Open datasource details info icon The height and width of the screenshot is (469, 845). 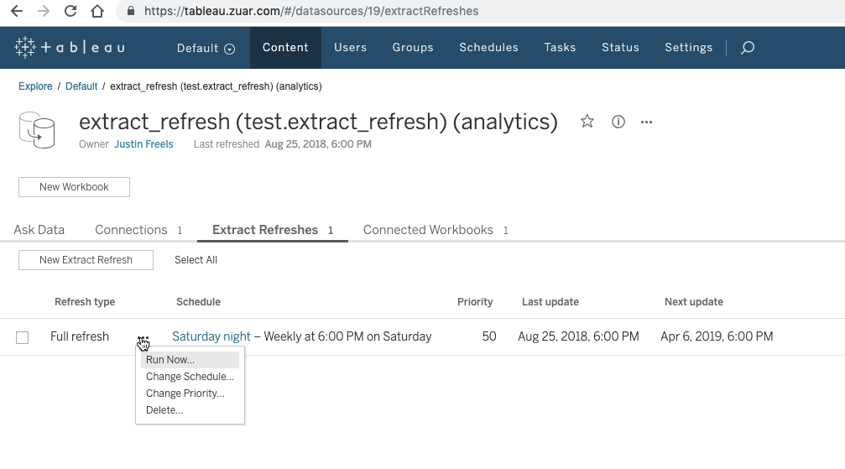[x=618, y=122]
